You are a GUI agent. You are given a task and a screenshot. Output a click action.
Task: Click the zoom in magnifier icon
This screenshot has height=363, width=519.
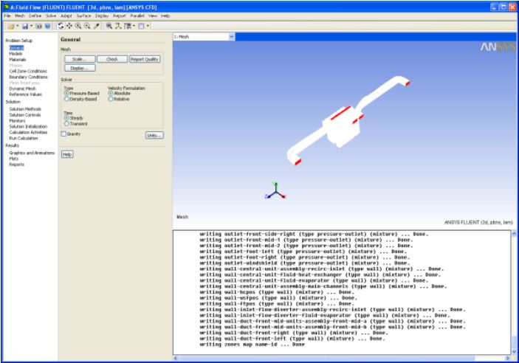[78, 26]
